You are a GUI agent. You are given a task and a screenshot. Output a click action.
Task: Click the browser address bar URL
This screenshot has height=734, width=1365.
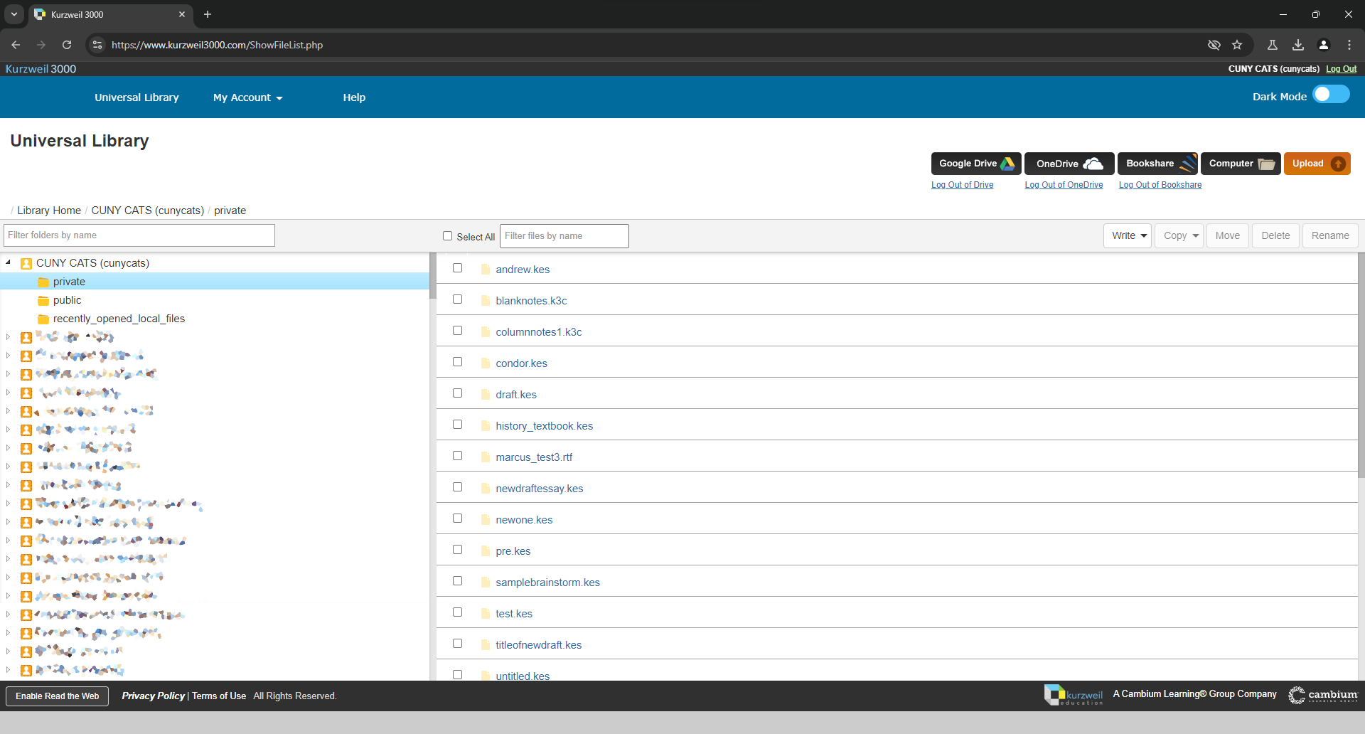[x=217, y=45]
